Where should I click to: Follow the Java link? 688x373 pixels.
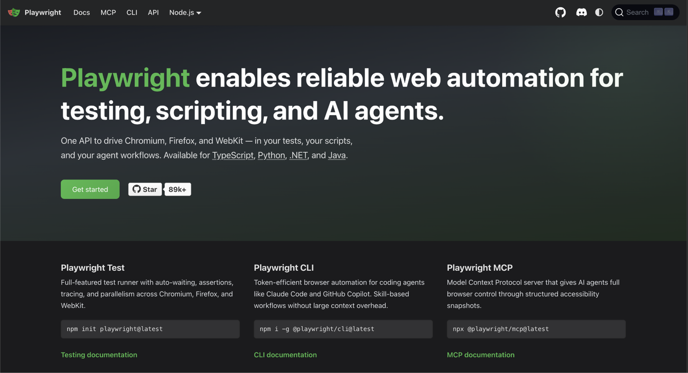(x=337, y=155)
